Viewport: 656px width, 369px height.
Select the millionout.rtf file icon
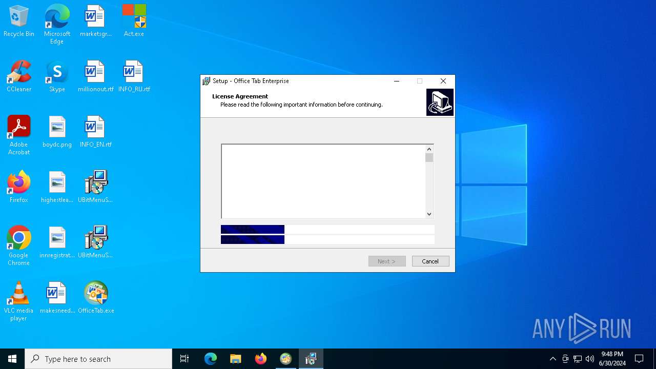click(95, 76)
